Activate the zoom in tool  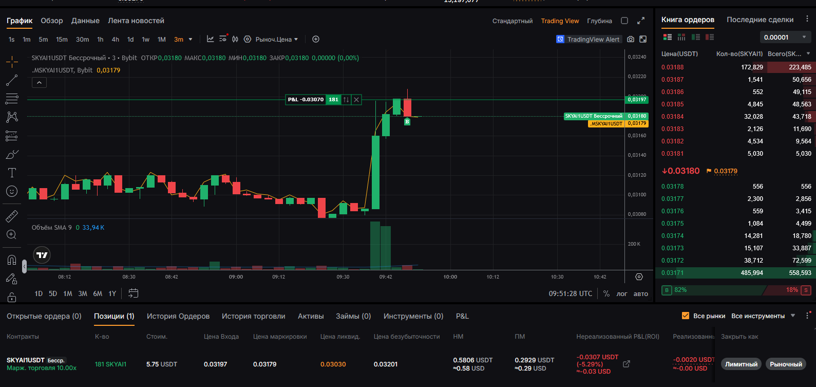pyautogui.click(x=12, y=235)
